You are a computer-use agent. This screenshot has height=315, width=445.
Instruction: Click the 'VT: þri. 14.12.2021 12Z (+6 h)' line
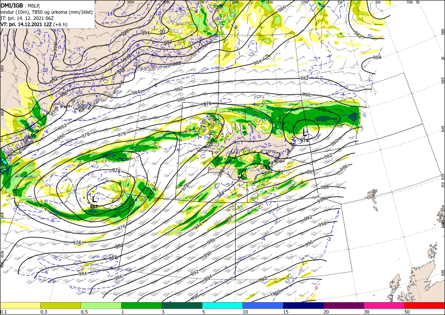tap(34, 24)
